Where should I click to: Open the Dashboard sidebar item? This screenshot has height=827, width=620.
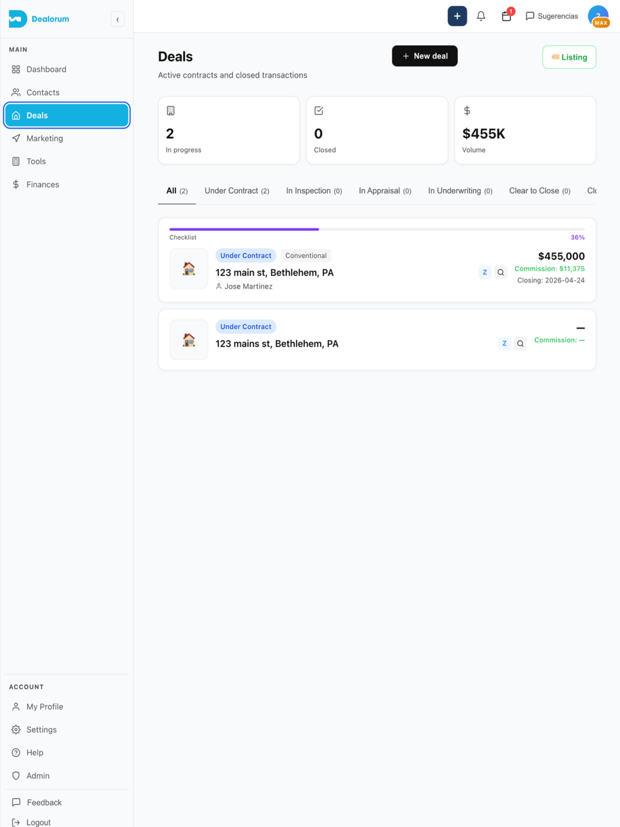tap(67, 69)
